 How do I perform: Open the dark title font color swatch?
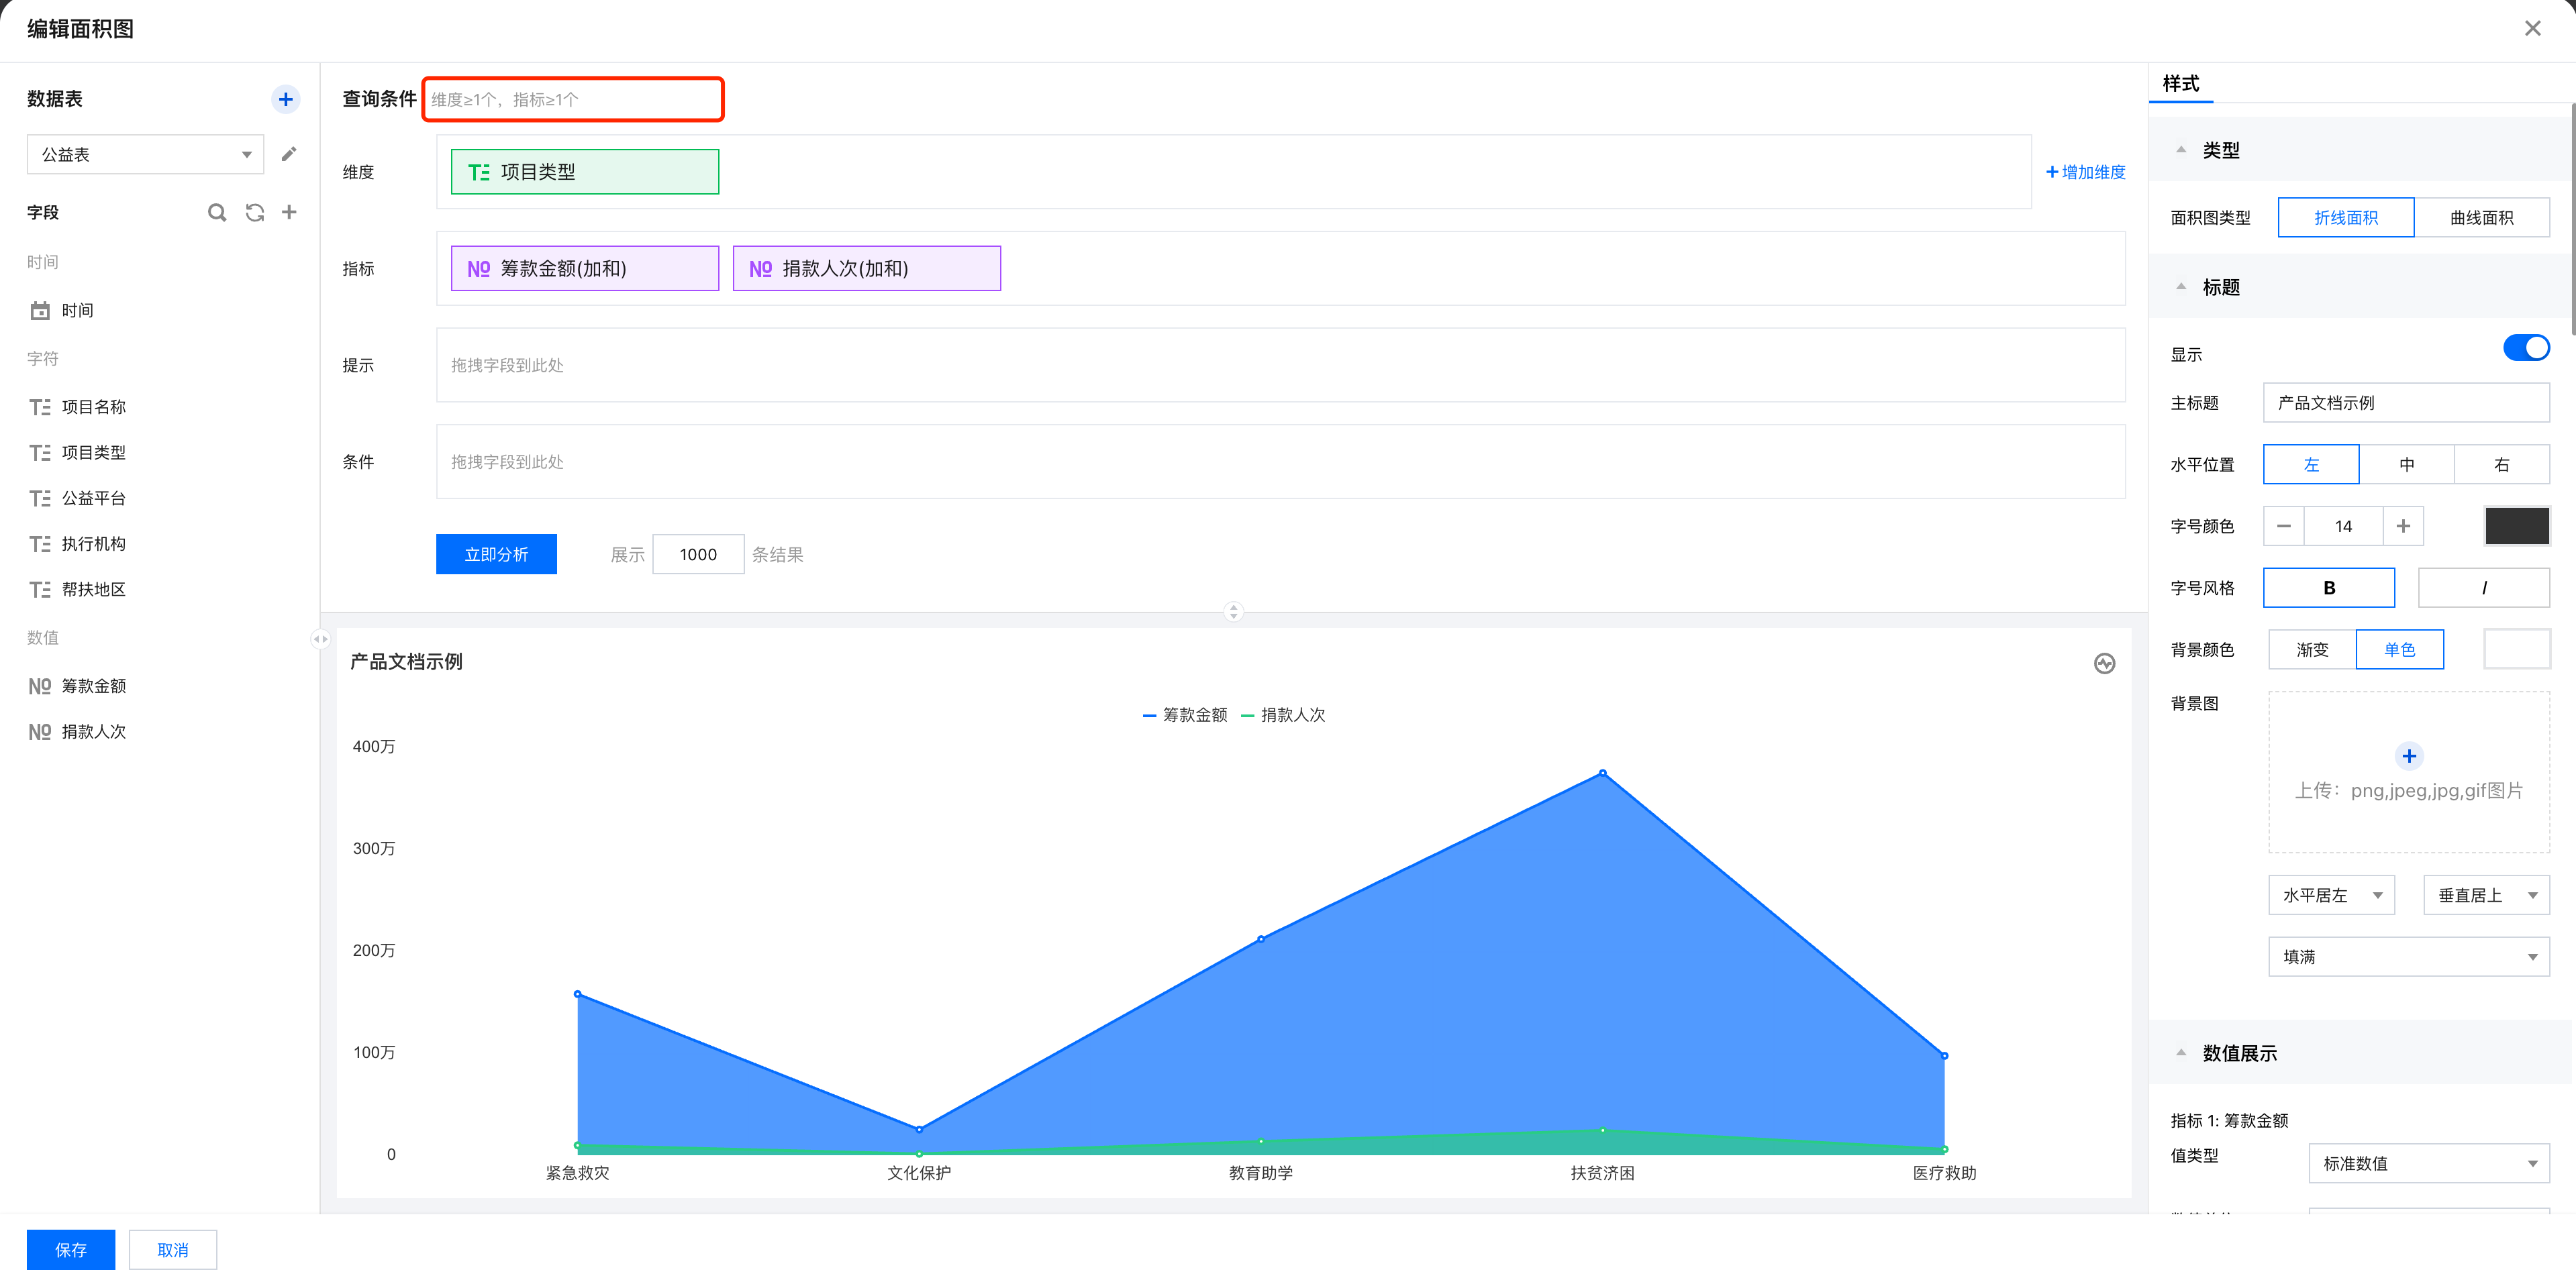click(x=2516, y=527)
